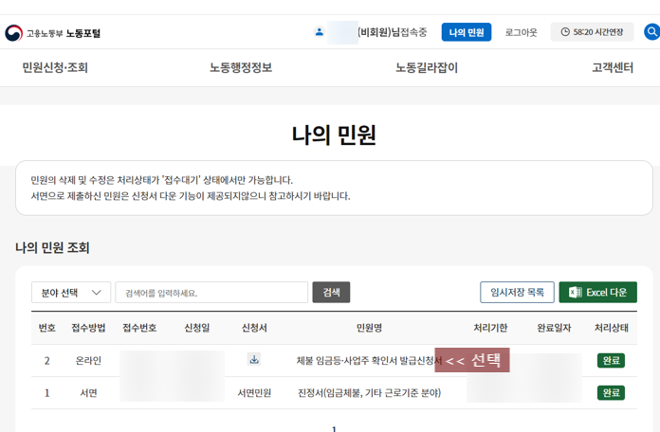The height and width of the screenshot is (432, 660).
Task: Click the 온라인 접수방법 cell
Action: click(x=88, y=361)
